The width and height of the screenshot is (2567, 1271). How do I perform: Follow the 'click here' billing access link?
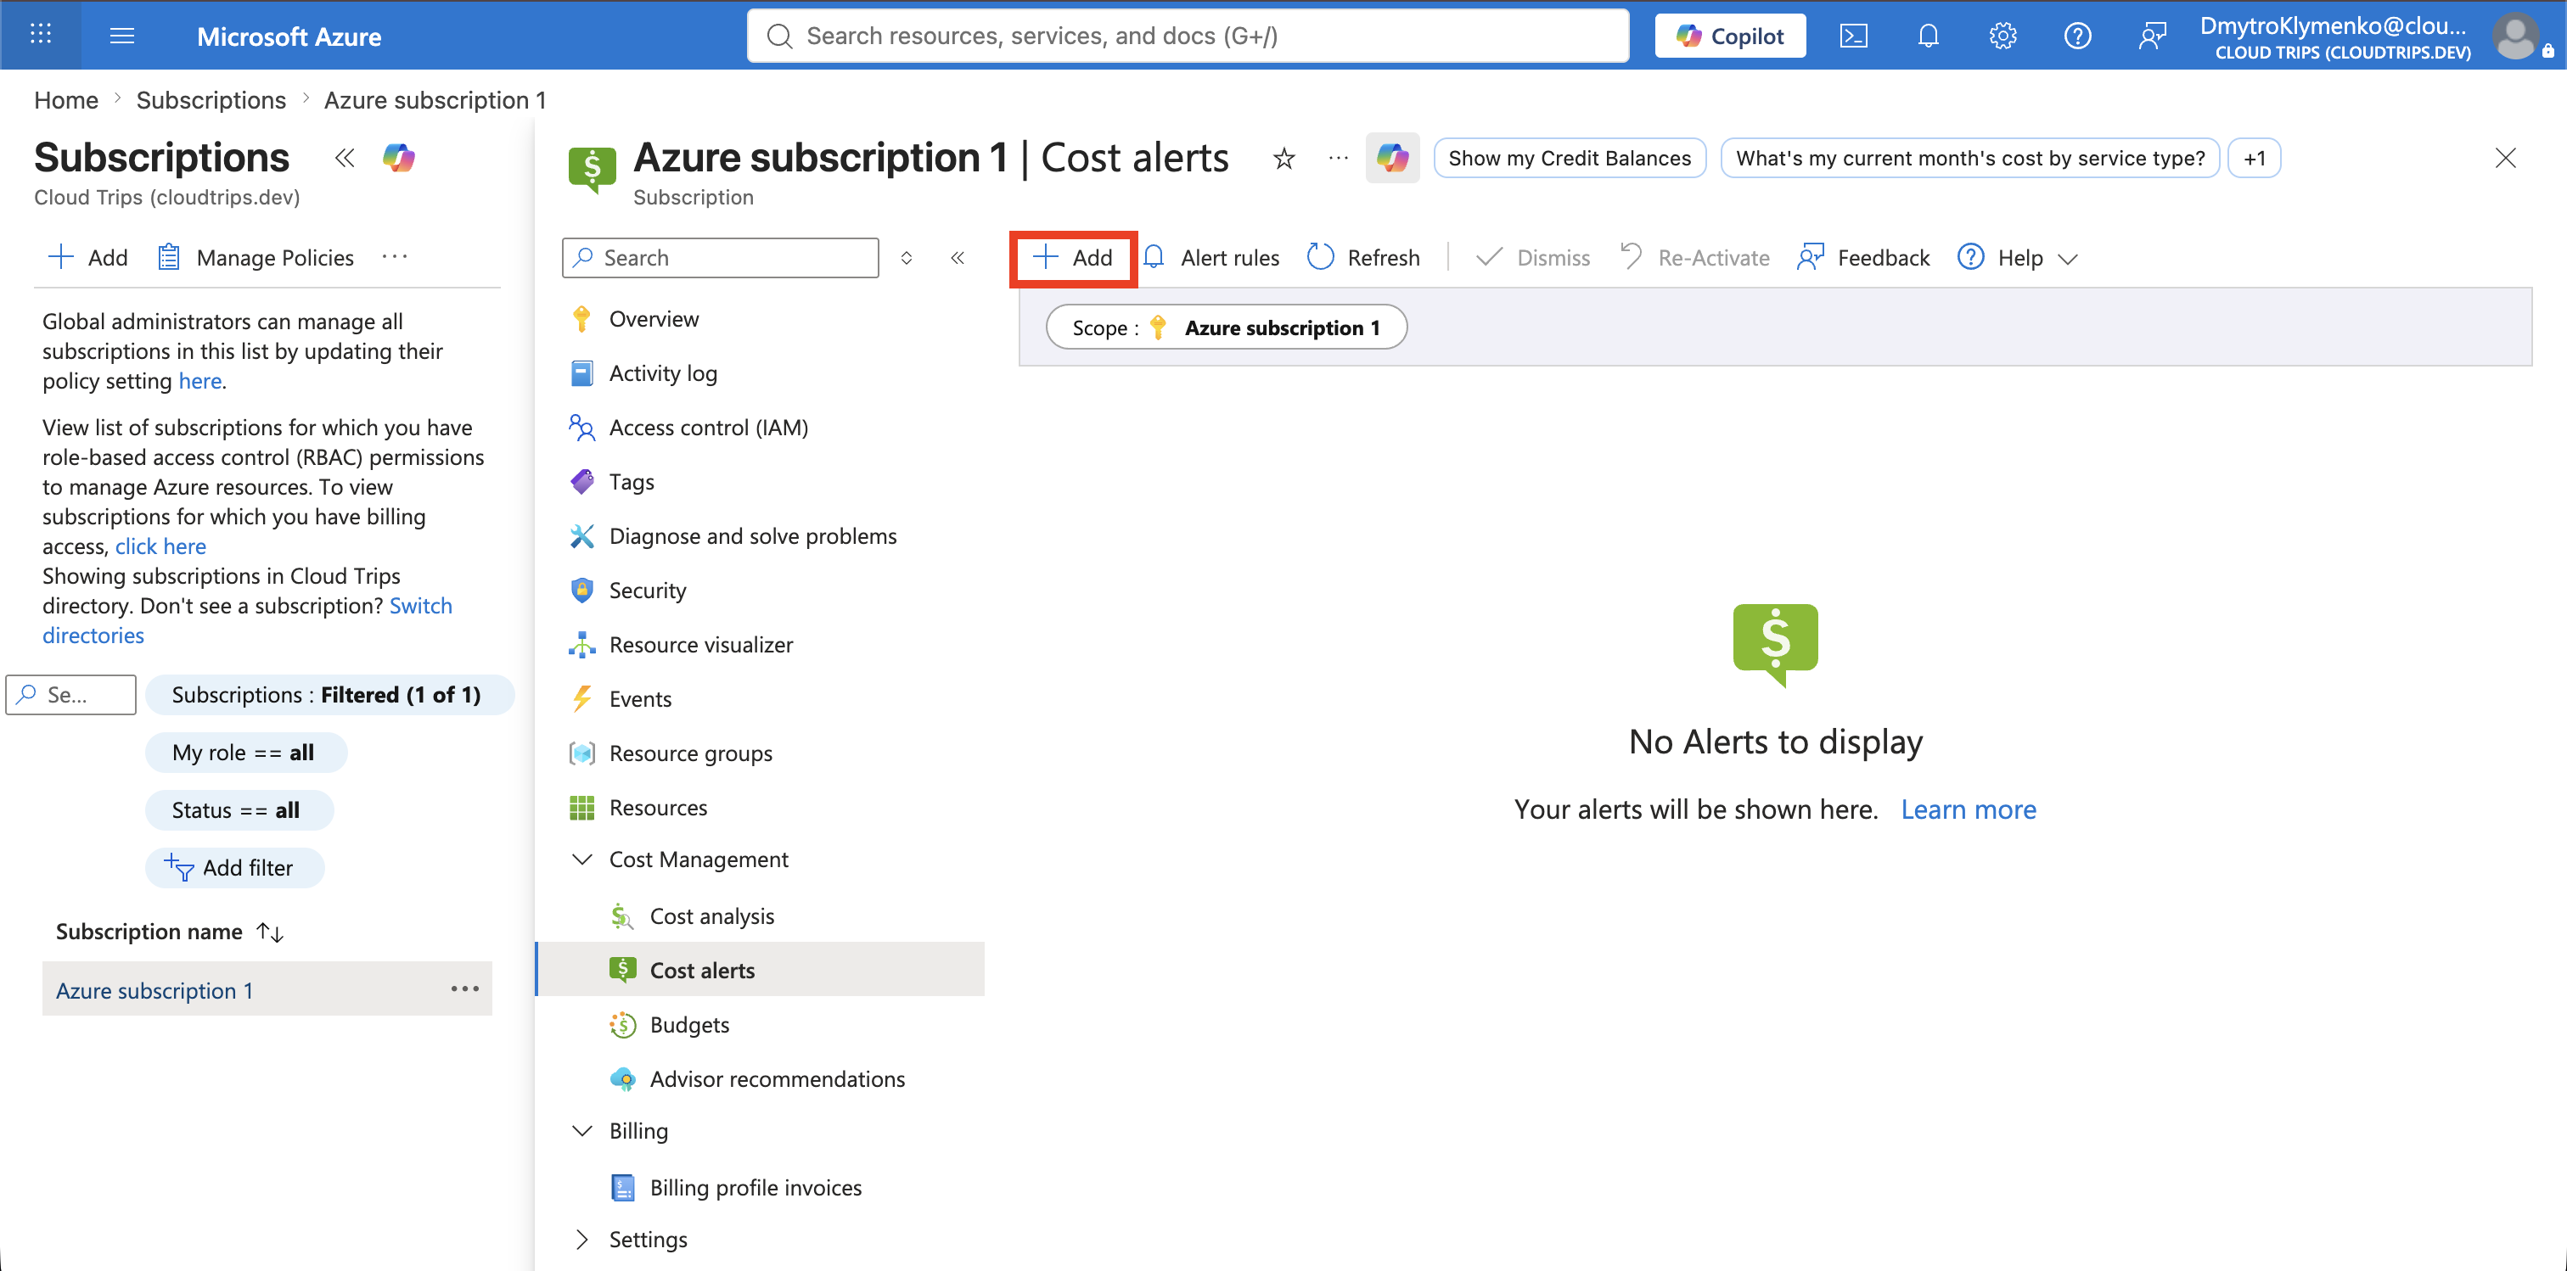click(x=160, y=546)
